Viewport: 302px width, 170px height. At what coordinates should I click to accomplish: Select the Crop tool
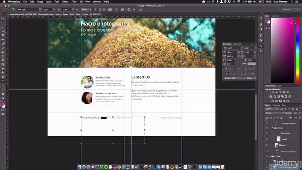[x=3, y=35]
